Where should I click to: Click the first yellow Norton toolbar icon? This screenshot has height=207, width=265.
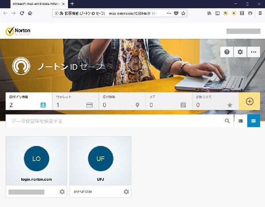(x=225, y=13)
